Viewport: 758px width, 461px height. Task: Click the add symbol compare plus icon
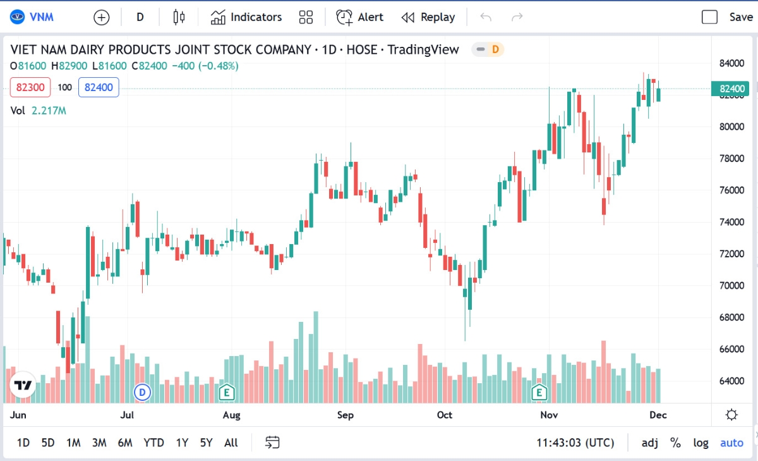pyautogui.click(x=101, y=17)
